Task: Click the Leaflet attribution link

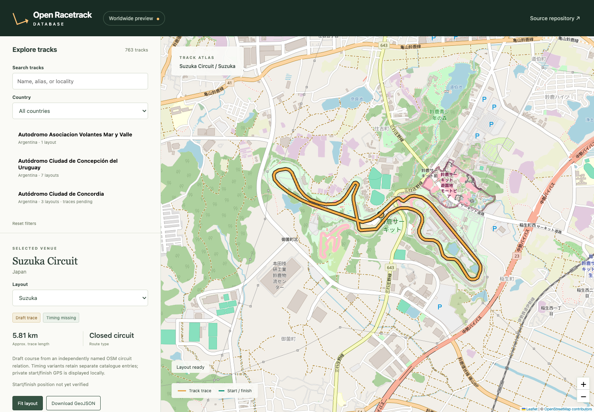Action: click(x=530, y=409)
